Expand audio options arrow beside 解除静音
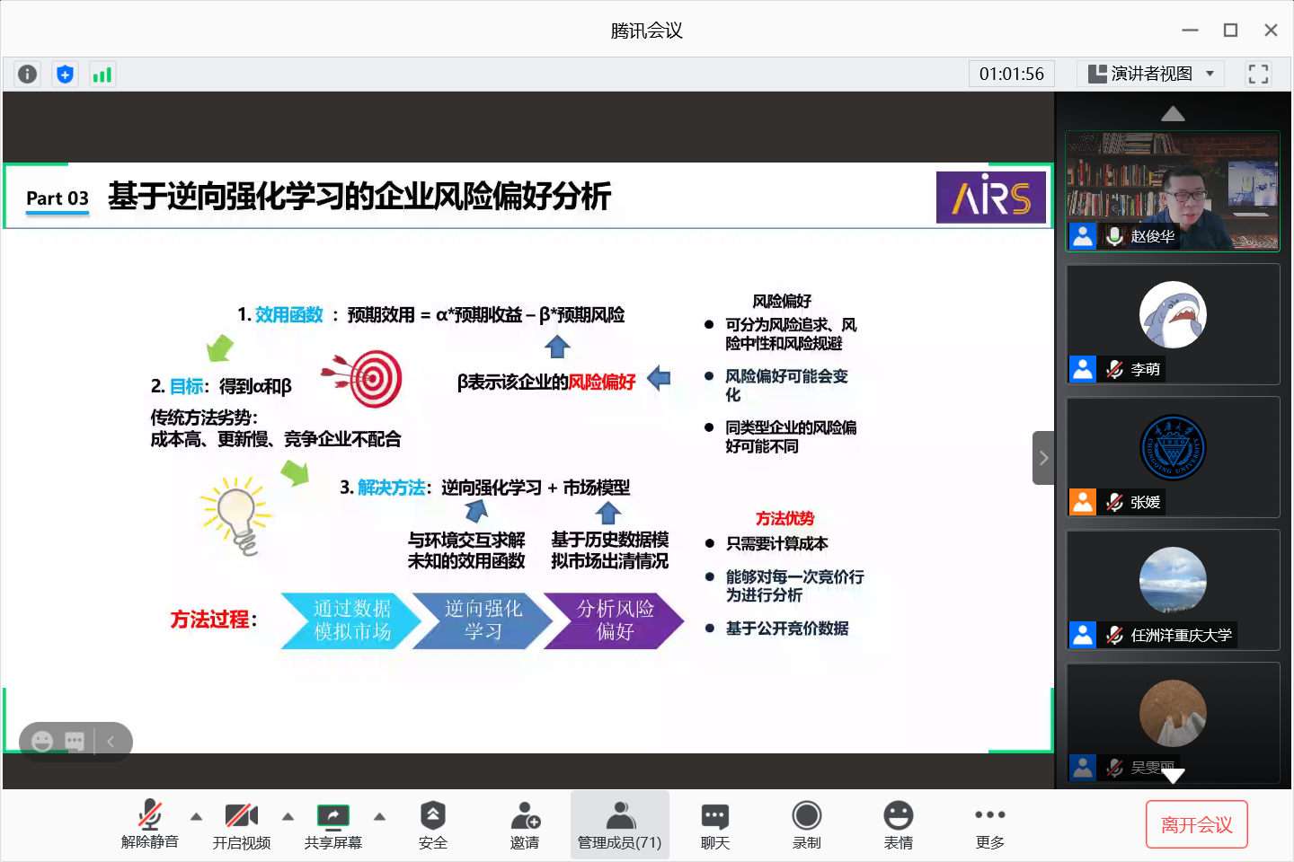 [196, 816]
